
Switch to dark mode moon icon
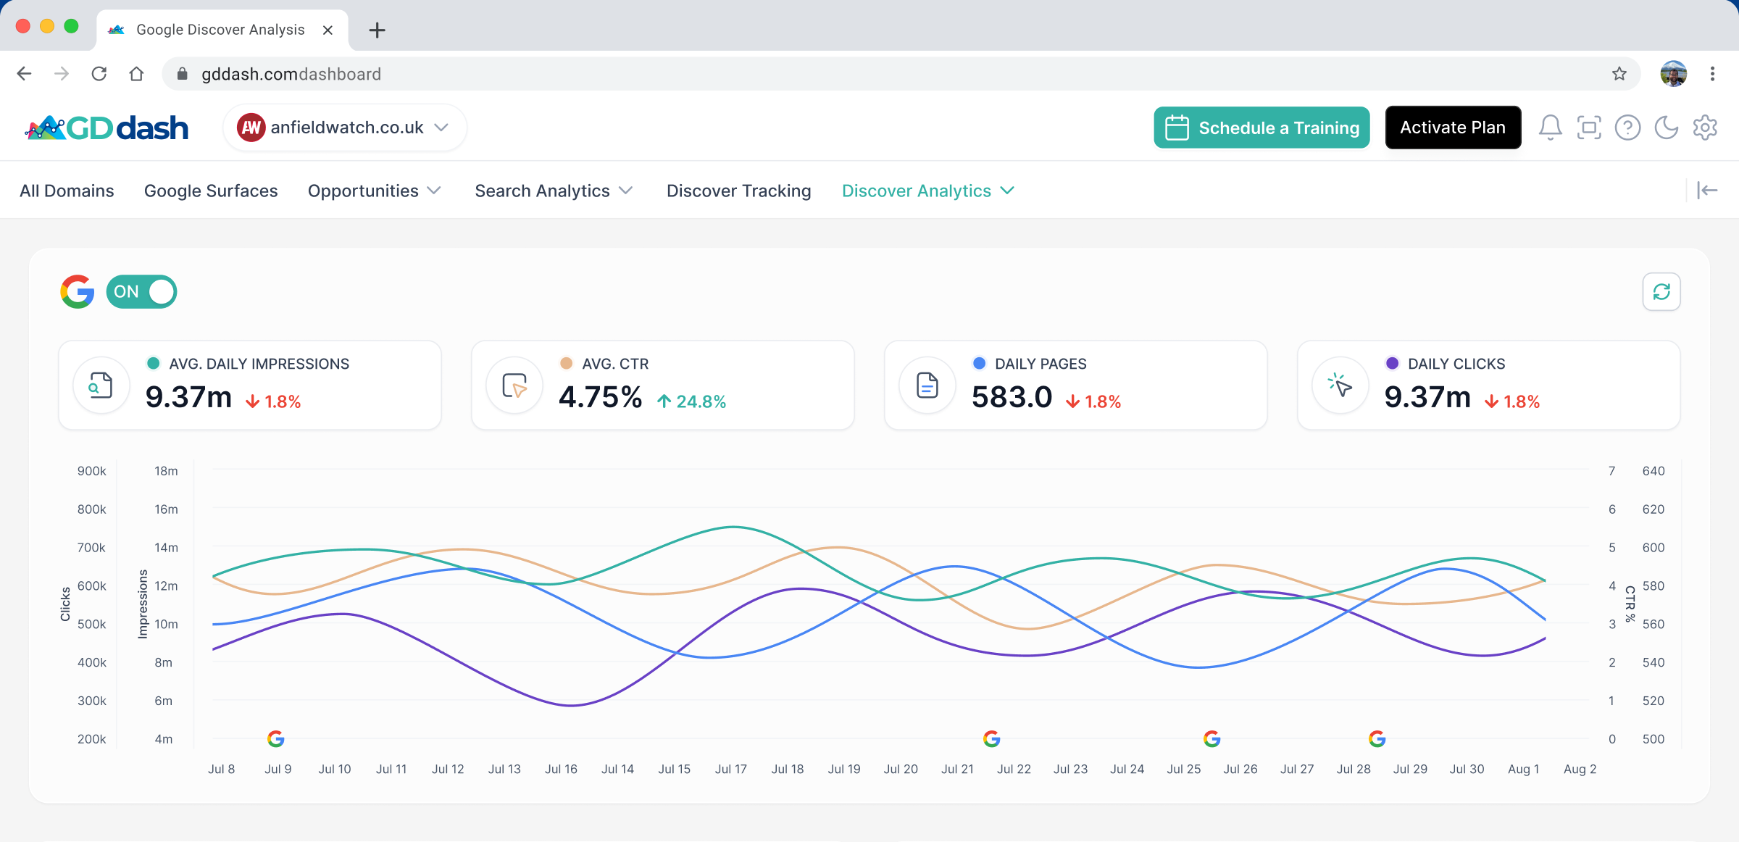(1667, 128)
